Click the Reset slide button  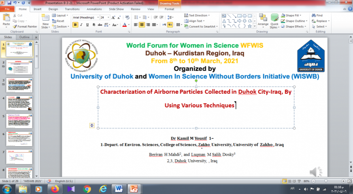[x=58, y=21]
